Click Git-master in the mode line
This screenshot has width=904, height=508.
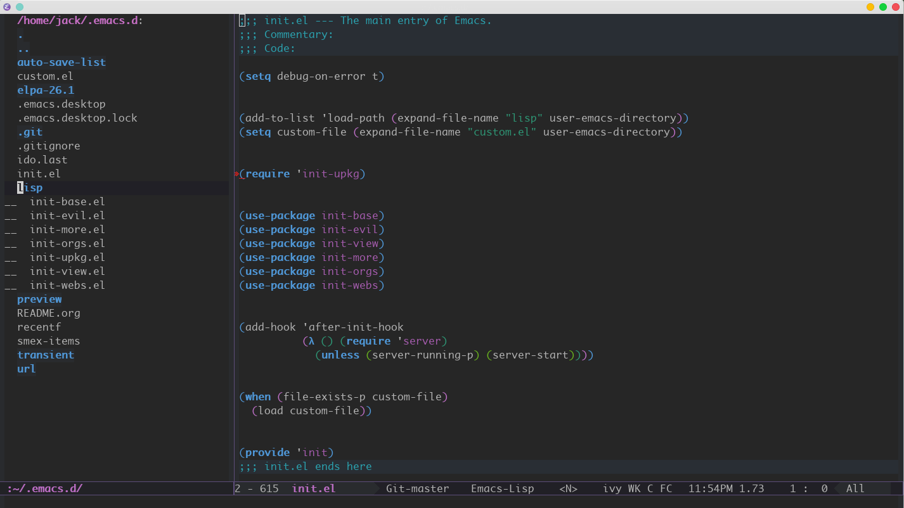[x=418, y=488]
